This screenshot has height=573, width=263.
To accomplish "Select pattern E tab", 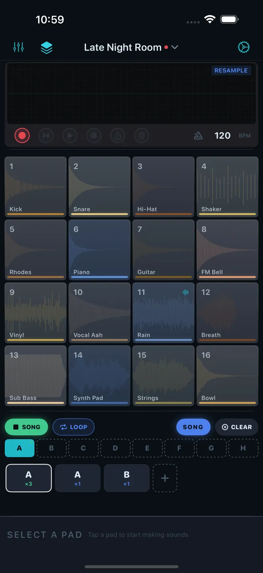I will 147,448.
